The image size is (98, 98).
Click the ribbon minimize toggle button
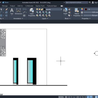click(x=62, y=6)
